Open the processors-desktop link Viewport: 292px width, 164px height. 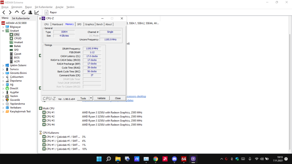coord(136,96)
